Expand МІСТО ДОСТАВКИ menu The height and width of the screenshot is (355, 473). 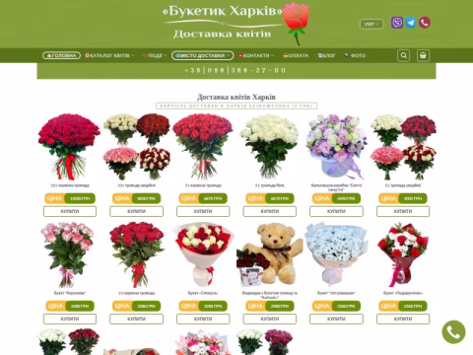coord(202,55)
